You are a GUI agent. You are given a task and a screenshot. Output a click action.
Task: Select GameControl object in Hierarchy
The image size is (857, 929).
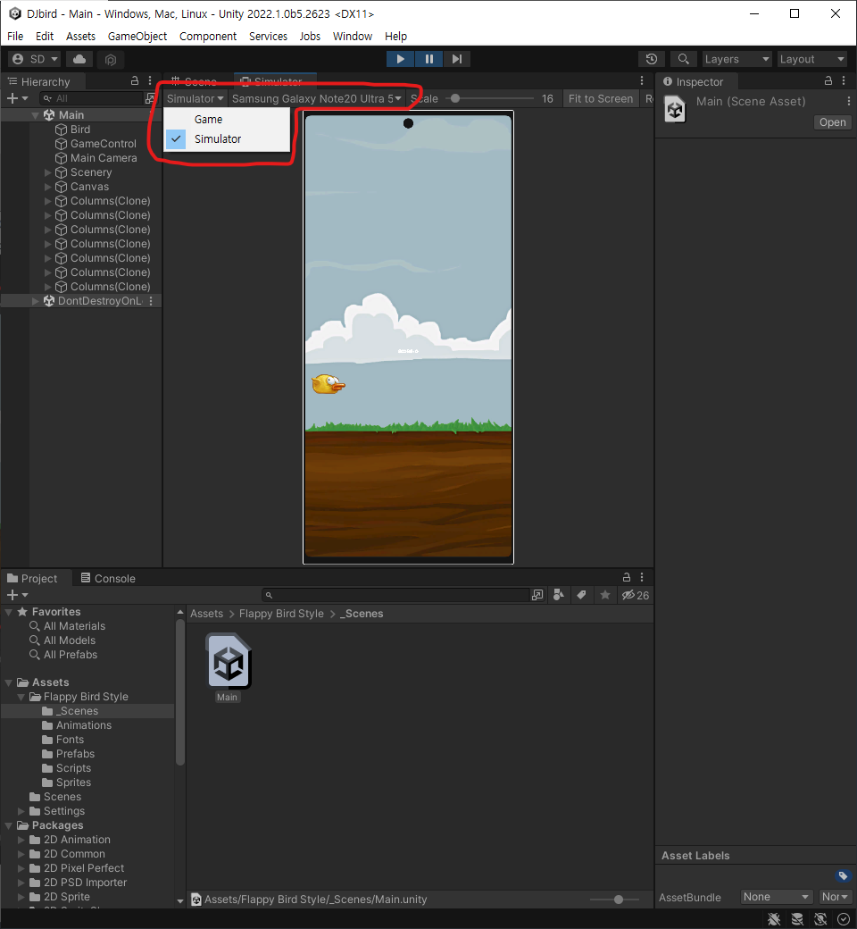click(x=103, y=144)
